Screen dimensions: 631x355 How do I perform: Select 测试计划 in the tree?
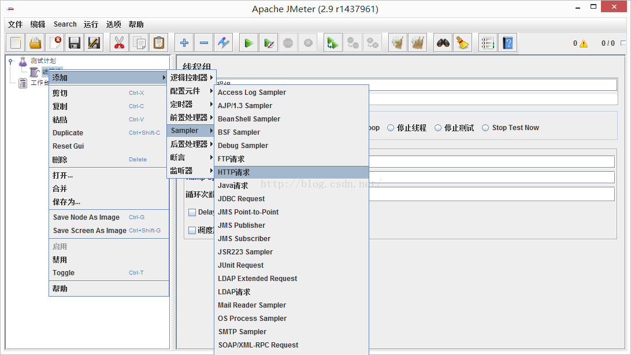click(x=43, y=61)
